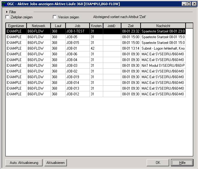
Task: Toggle the 'Version zeigen' checkbox
Action: 55,17
